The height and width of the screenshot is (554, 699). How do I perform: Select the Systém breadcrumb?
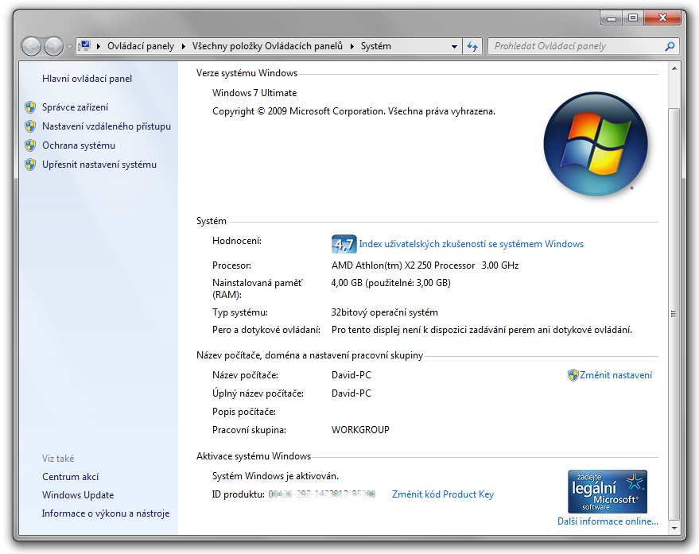(376, 46)
